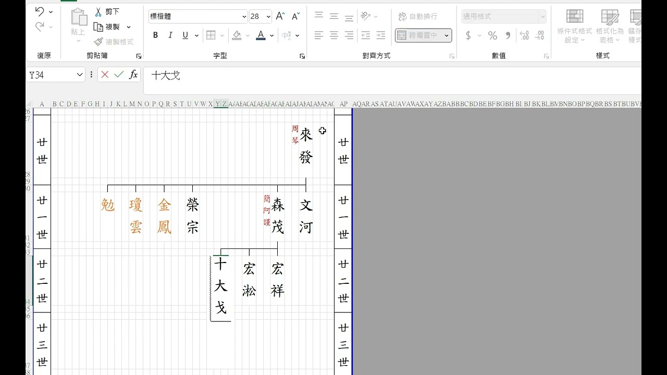Click Wrap Text (自動換行) button
This screenshot has height=375, width=667.
click(x=418, y=16)
